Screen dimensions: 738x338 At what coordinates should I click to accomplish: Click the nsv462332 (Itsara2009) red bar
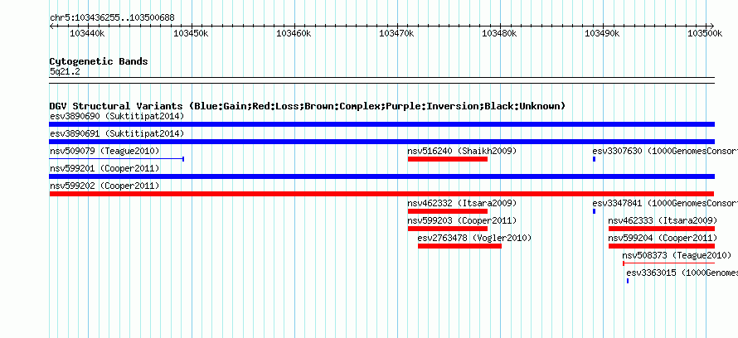[x=448, y=211]
